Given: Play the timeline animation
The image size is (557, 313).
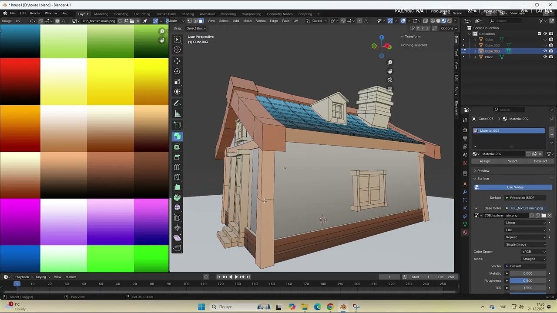Looking at the screenshot, I should 236,277.
